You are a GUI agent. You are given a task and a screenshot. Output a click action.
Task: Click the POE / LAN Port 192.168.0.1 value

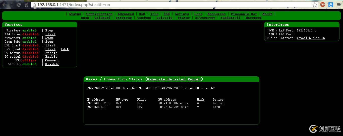(306, 30)
